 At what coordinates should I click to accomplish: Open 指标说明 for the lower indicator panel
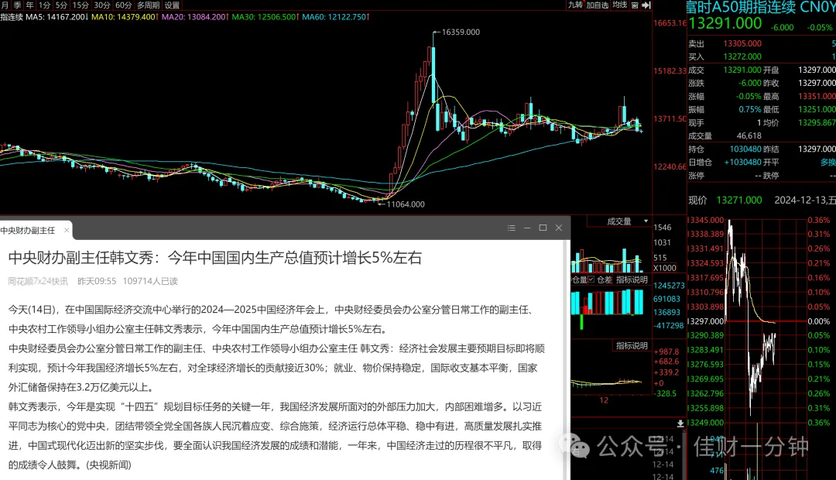632,345
